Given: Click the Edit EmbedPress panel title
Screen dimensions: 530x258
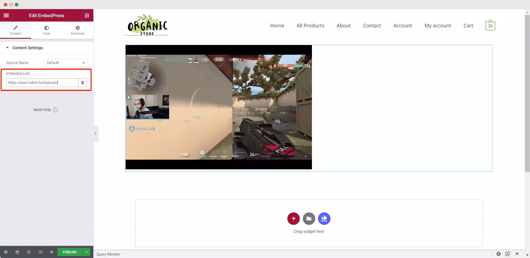Looking at the screenshot, I should [47, 15].
